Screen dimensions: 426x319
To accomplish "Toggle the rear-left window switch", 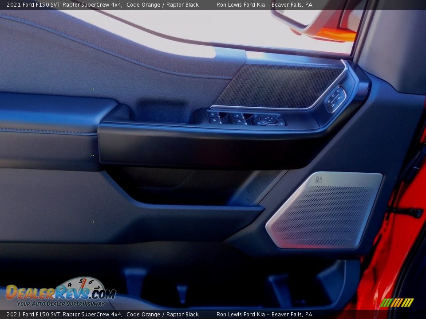I will 215,121.
